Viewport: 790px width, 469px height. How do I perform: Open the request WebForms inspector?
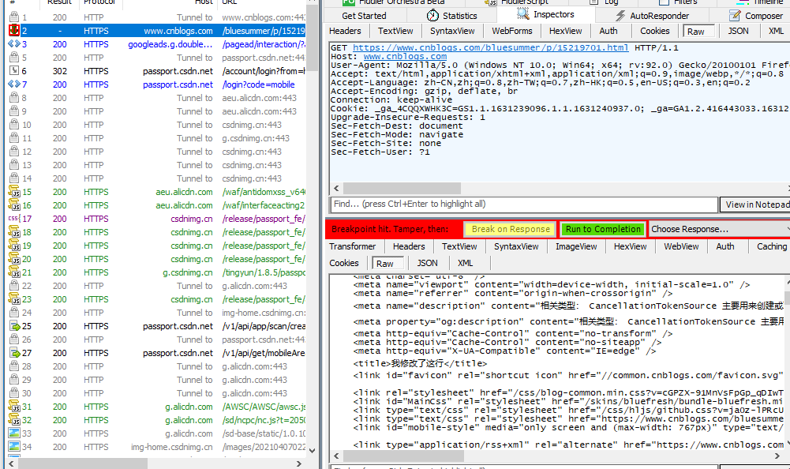click(x=512, y=31)
